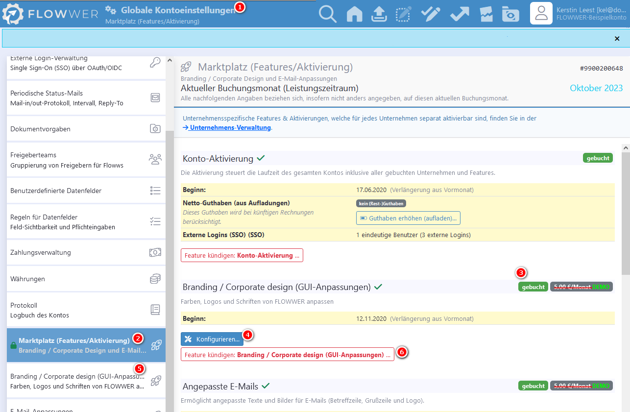Open Benutzerdefinierte Datenfelder sidebar entry
The width and height of the screenshot is (630, 412).
click(86, 191)
